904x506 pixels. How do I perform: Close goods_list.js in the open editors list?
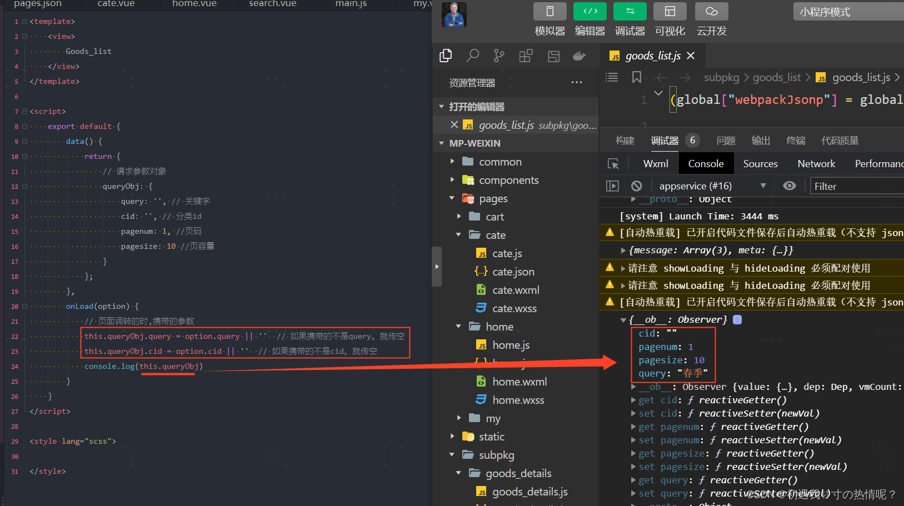click(x=455, y=124)
